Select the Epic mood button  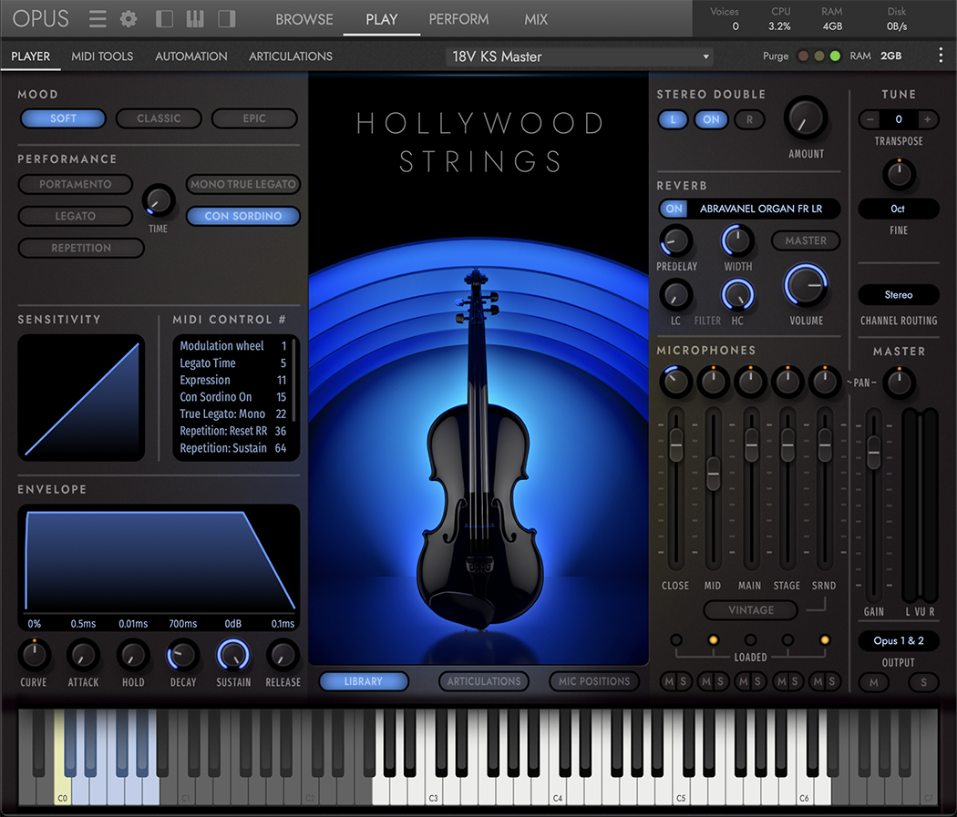[254, 118]
